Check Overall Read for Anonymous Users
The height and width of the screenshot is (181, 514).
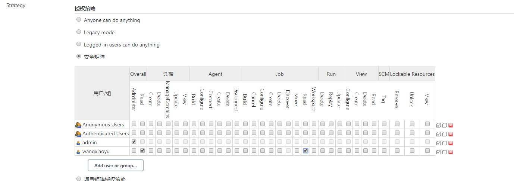pos(142,124)
